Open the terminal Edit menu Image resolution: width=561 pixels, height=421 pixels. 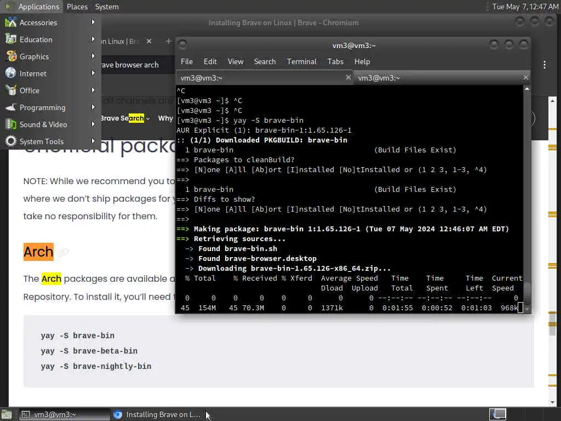[210, 61]
